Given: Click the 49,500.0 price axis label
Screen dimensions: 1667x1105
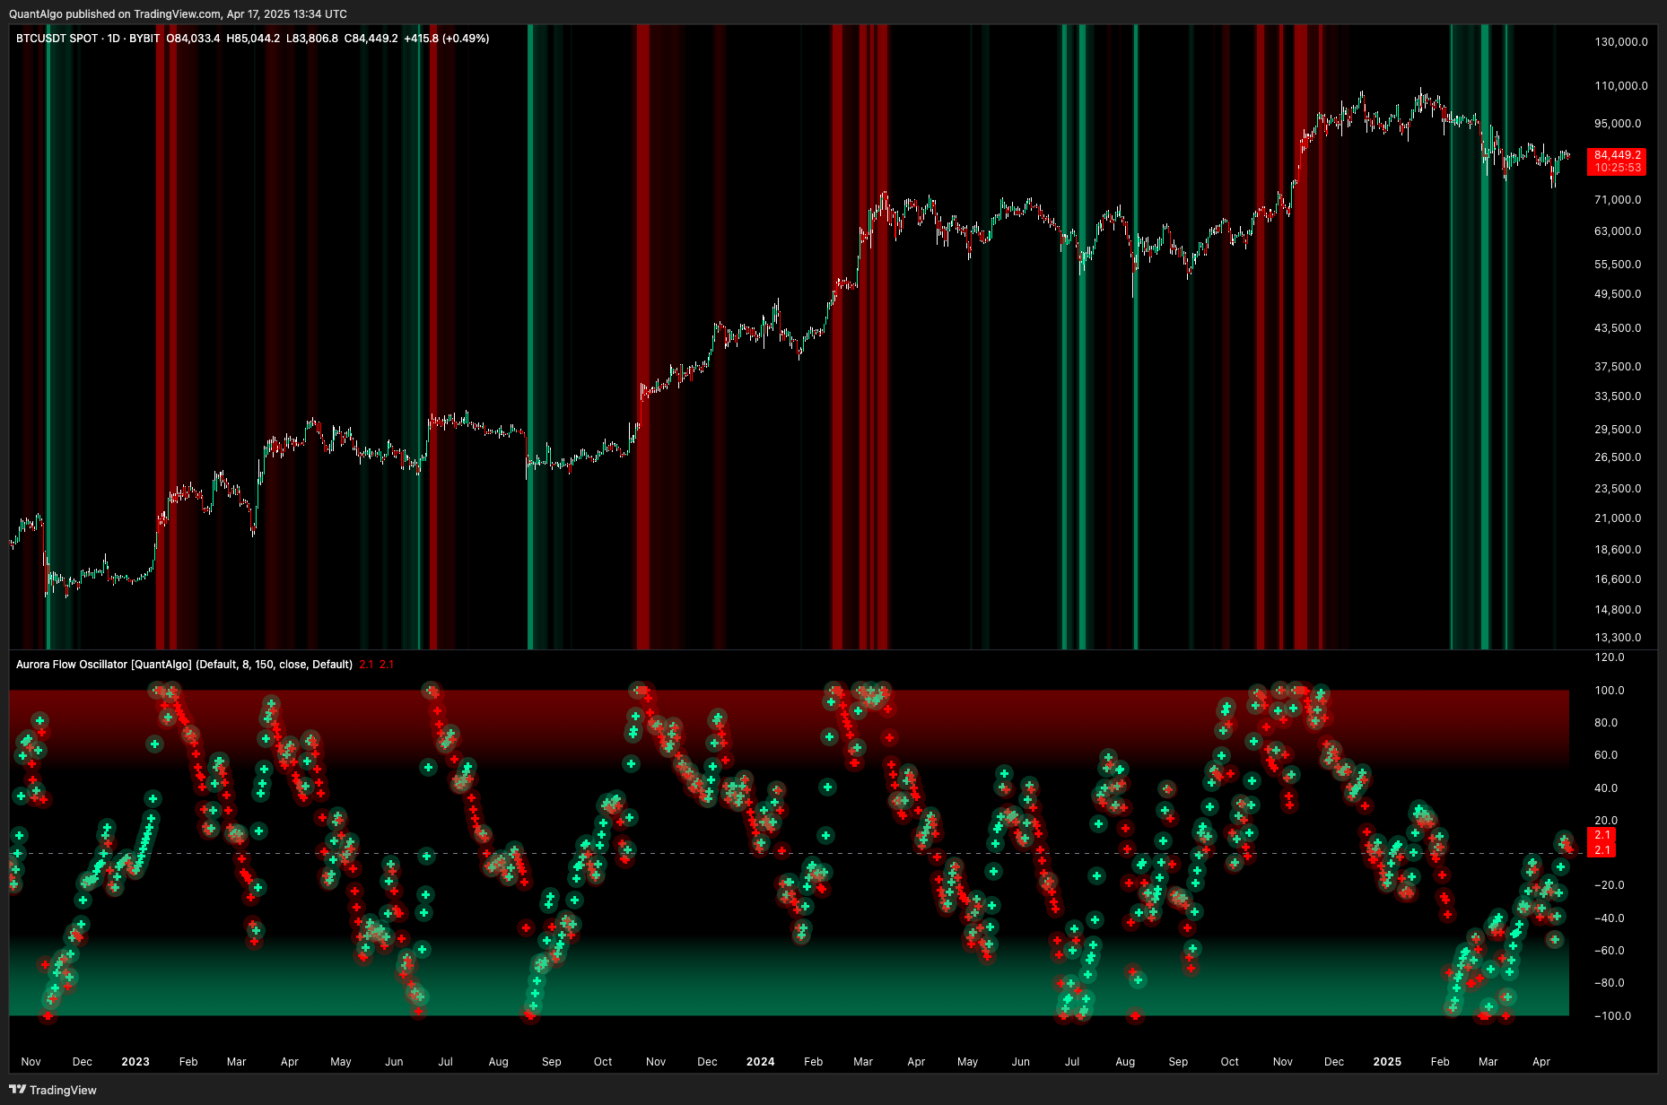Looking at the screenshot, I should pos(1618,294).
